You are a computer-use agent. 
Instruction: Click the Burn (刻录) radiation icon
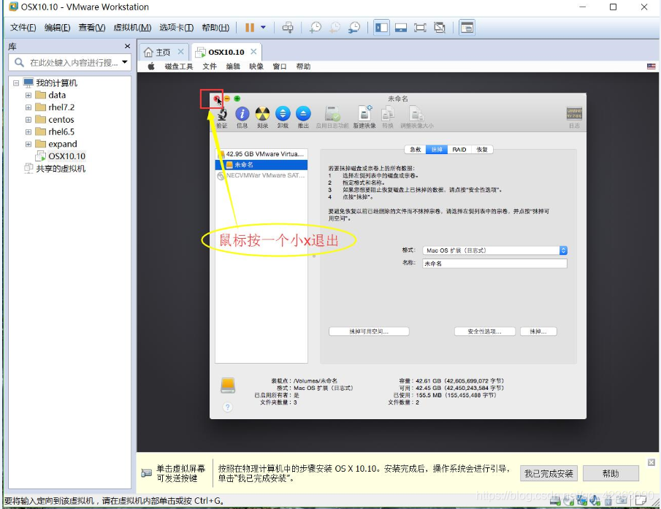[262, 114]
